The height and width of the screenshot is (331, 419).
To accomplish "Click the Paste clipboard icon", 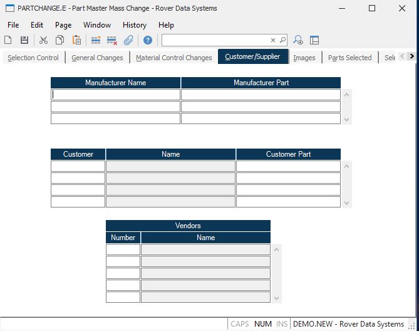I will tap(76, 40).
